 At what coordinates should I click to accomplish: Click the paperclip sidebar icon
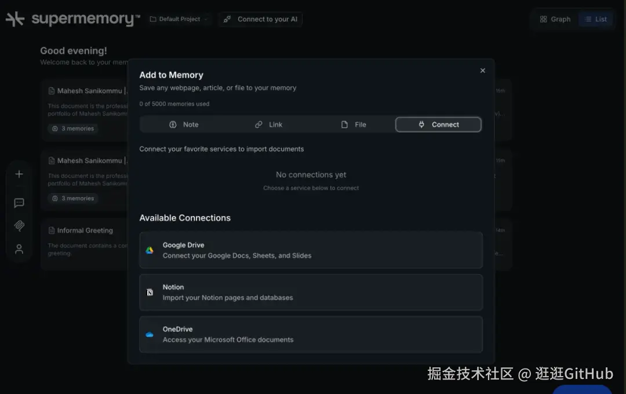(19, 226)
